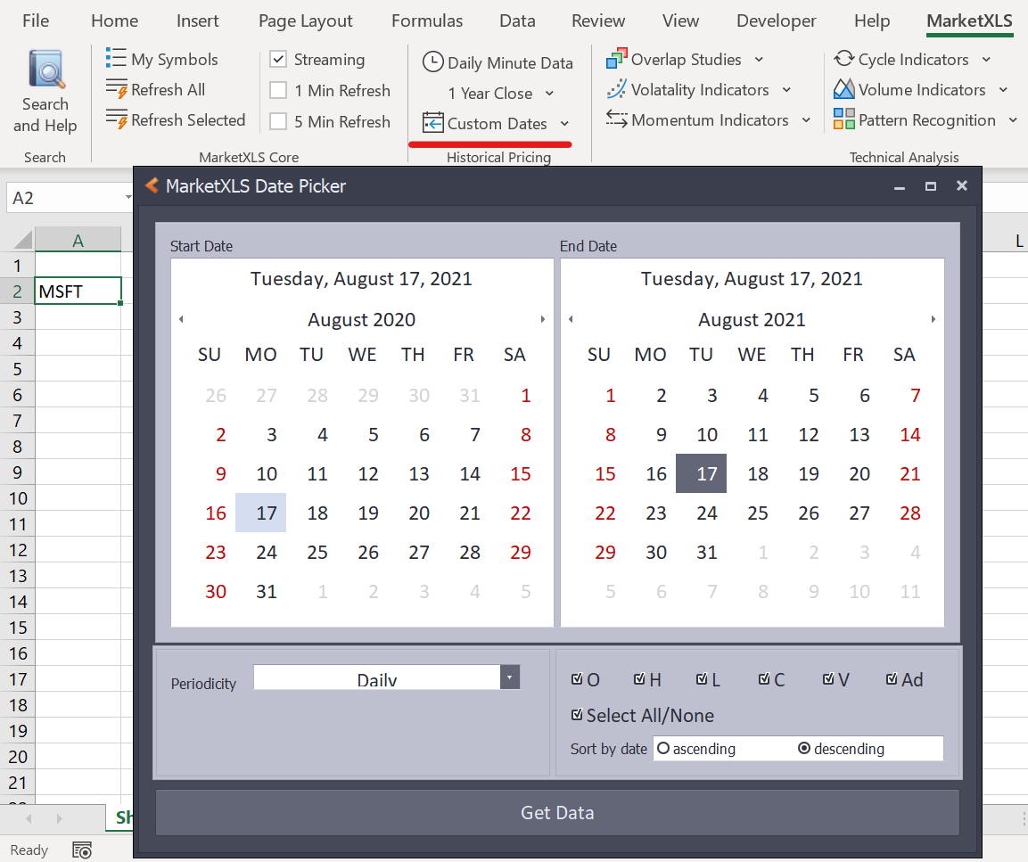Click the Momentum Indicators button

click(x=707, y=119)
